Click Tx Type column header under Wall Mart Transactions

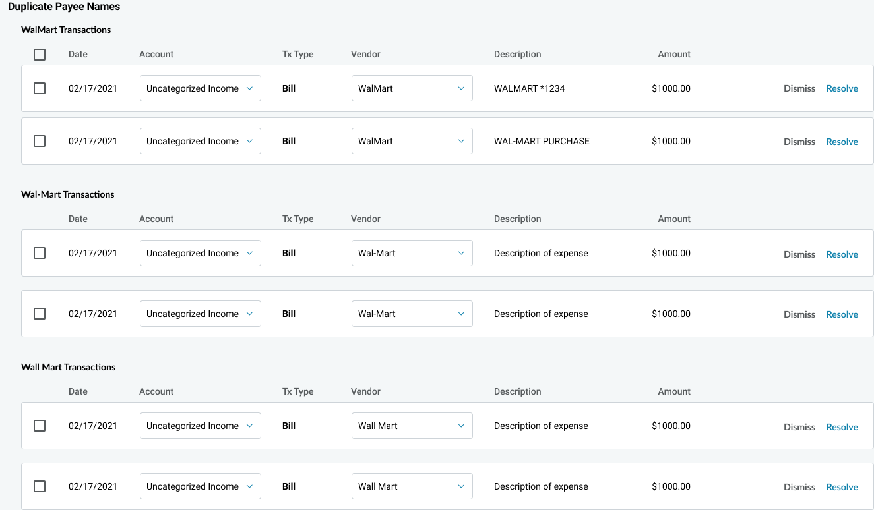pyautogui.click(x=298, y=391)
